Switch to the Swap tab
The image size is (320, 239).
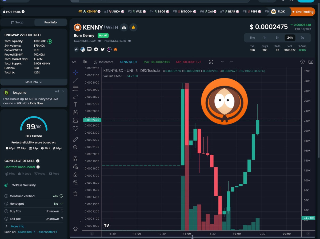tap(17, 22)
